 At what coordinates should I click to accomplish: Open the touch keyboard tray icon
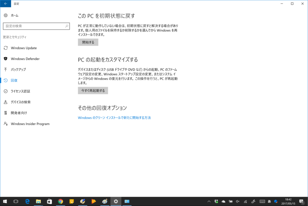[262, 201]
